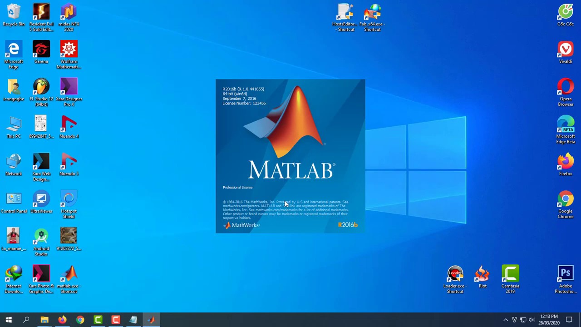581x327 pixels.
Task: Open the Windows Start menu
Action: pyautogui.click(x=9, y=320)
